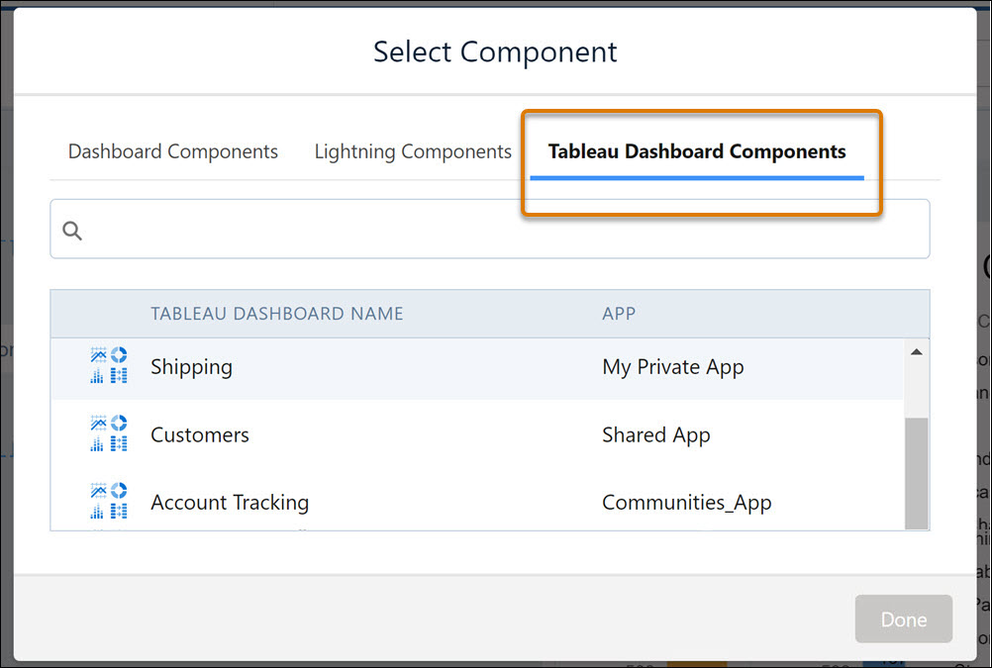Click the Shared App cell
Viewport: 992px width, 668px height.
point(656,435)
